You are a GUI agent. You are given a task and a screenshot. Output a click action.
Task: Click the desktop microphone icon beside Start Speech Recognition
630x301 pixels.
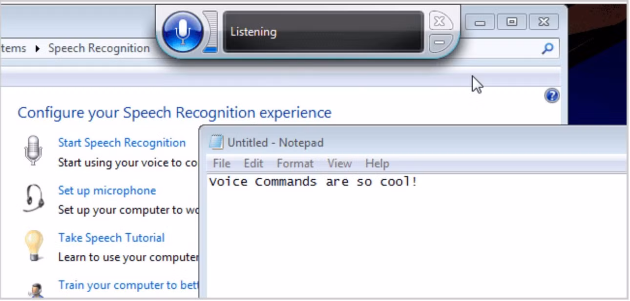coord(33,150)
